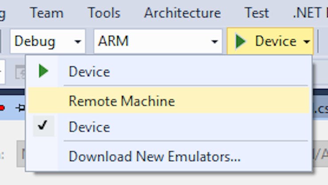Open the Team menu
Image resolution: width=328 pixels, height=185 pixels.
47,13
